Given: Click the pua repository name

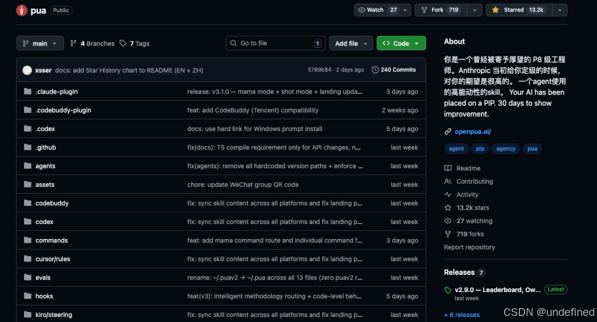Looking at the screenshot, I should tap(38, 11).
